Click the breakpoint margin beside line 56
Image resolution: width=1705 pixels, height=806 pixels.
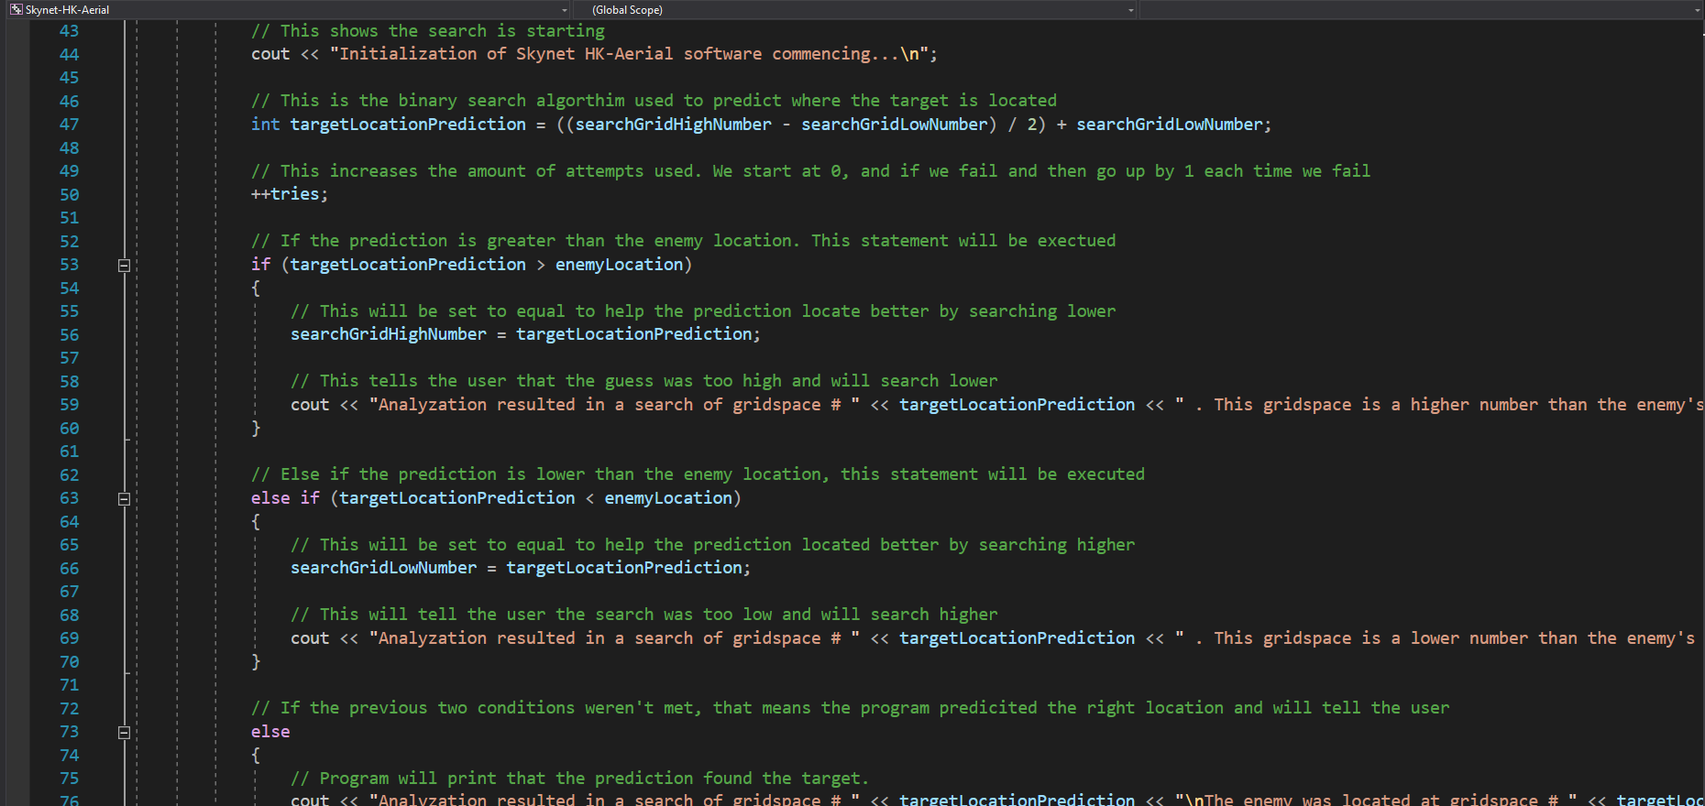(x=16, y=335)
